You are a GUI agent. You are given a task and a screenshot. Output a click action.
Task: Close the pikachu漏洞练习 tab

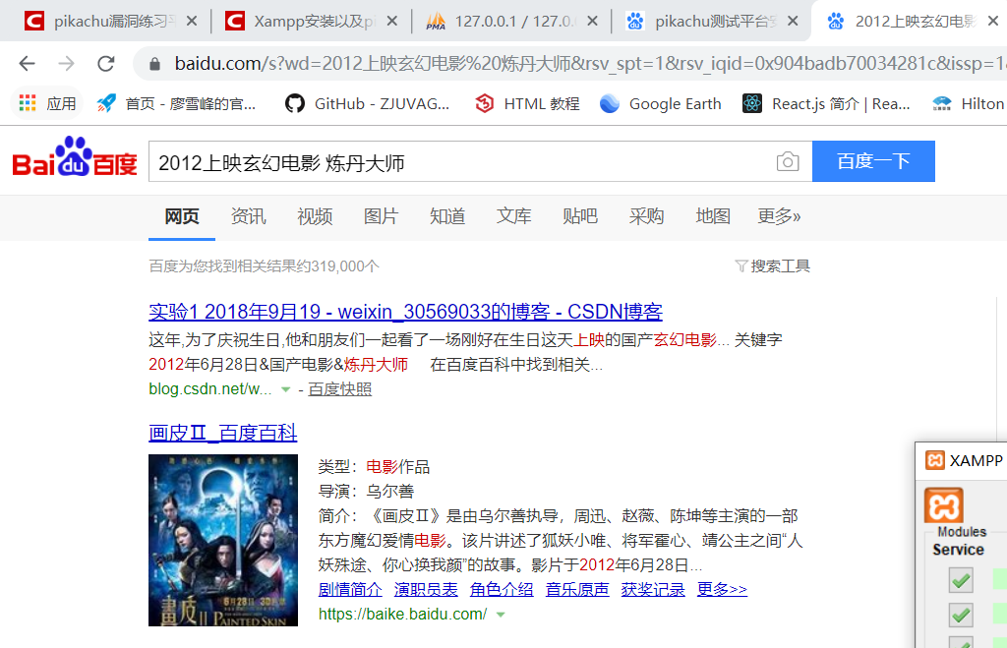click(192, 22)
